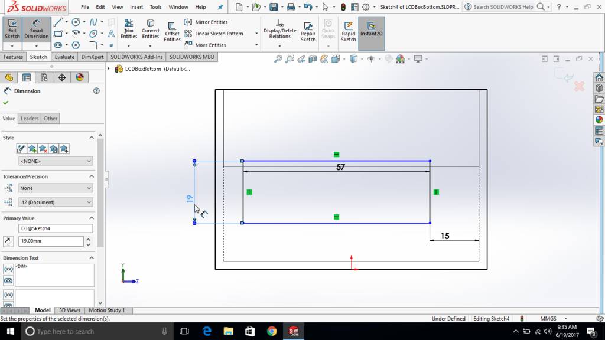Image resolution: width=605 pixels, height=340 pixels.
Task: Switch to the SOLIDWORKS Add-Ins tab
Action: 136,57
